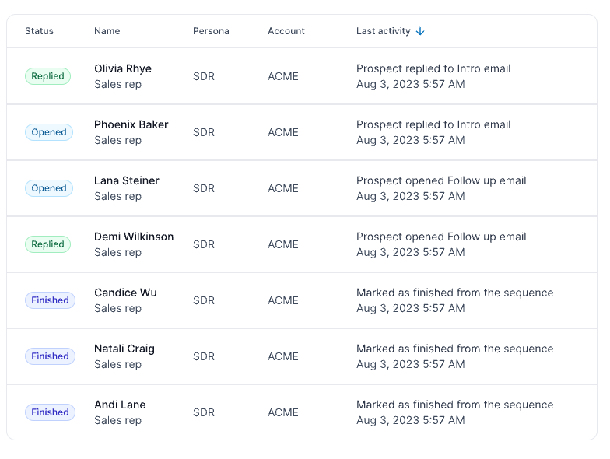Click the Last activity column header

(x=383, y=31)
